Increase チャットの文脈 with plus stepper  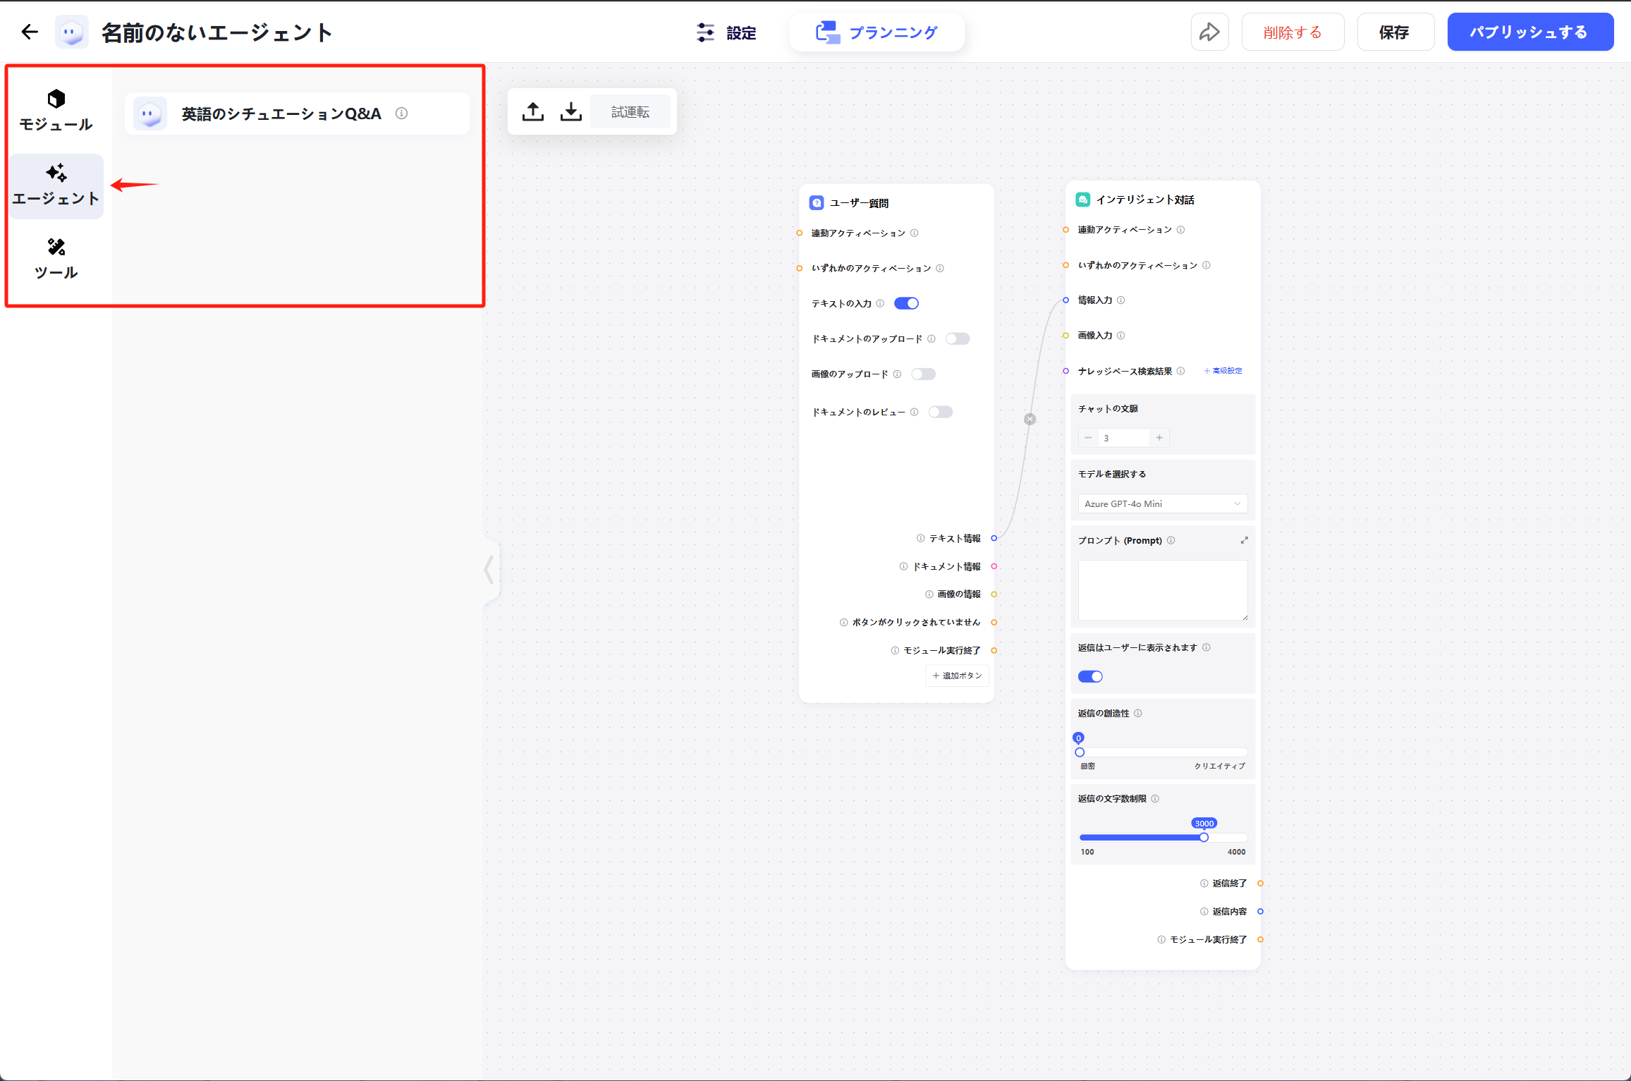point(1159,438)
